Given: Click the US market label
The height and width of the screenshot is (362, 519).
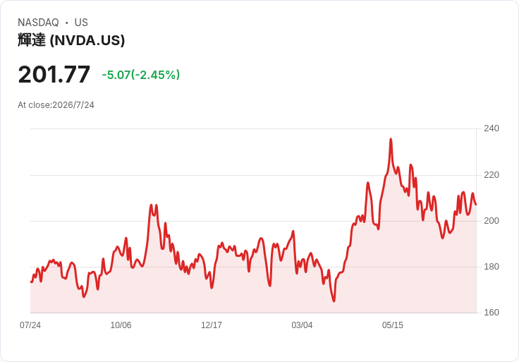Looking at the screenshot, I should point(81,23).
